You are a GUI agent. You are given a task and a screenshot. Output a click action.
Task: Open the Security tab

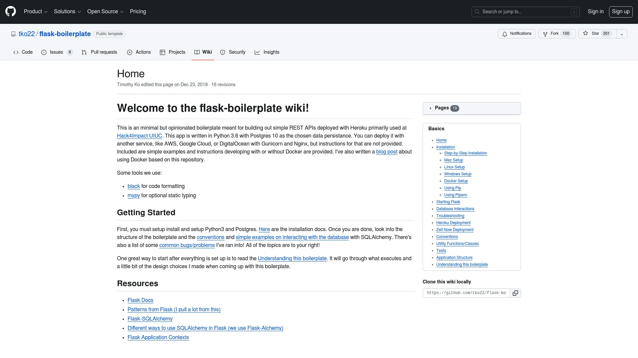tap(233, 52)
